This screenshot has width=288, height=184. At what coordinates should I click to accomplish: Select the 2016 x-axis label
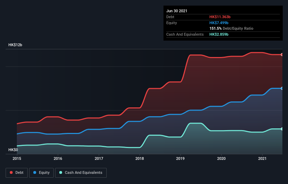pos(58,158)
